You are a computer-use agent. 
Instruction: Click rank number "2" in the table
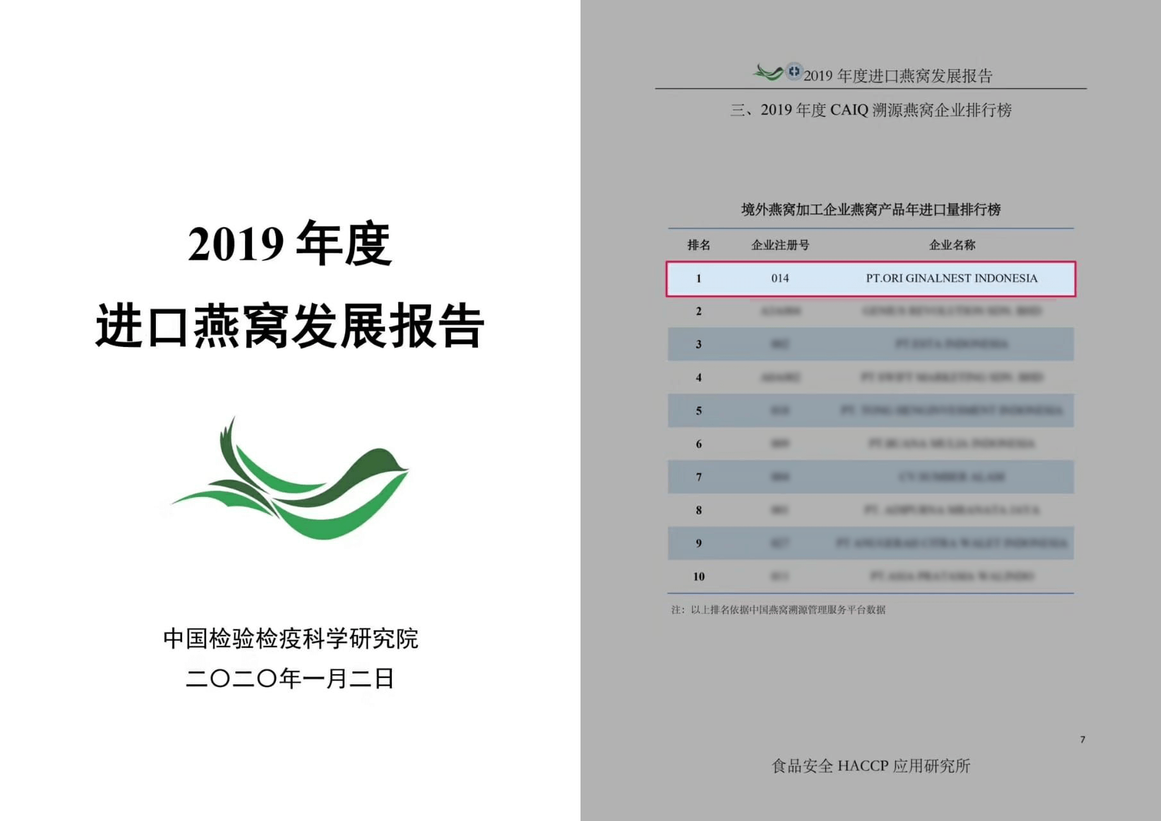tap(699, 312)
